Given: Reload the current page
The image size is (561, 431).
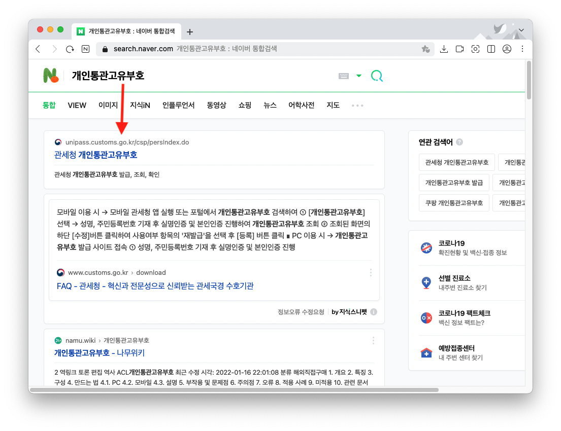Looking at the screenshot, I should (70, 49).
